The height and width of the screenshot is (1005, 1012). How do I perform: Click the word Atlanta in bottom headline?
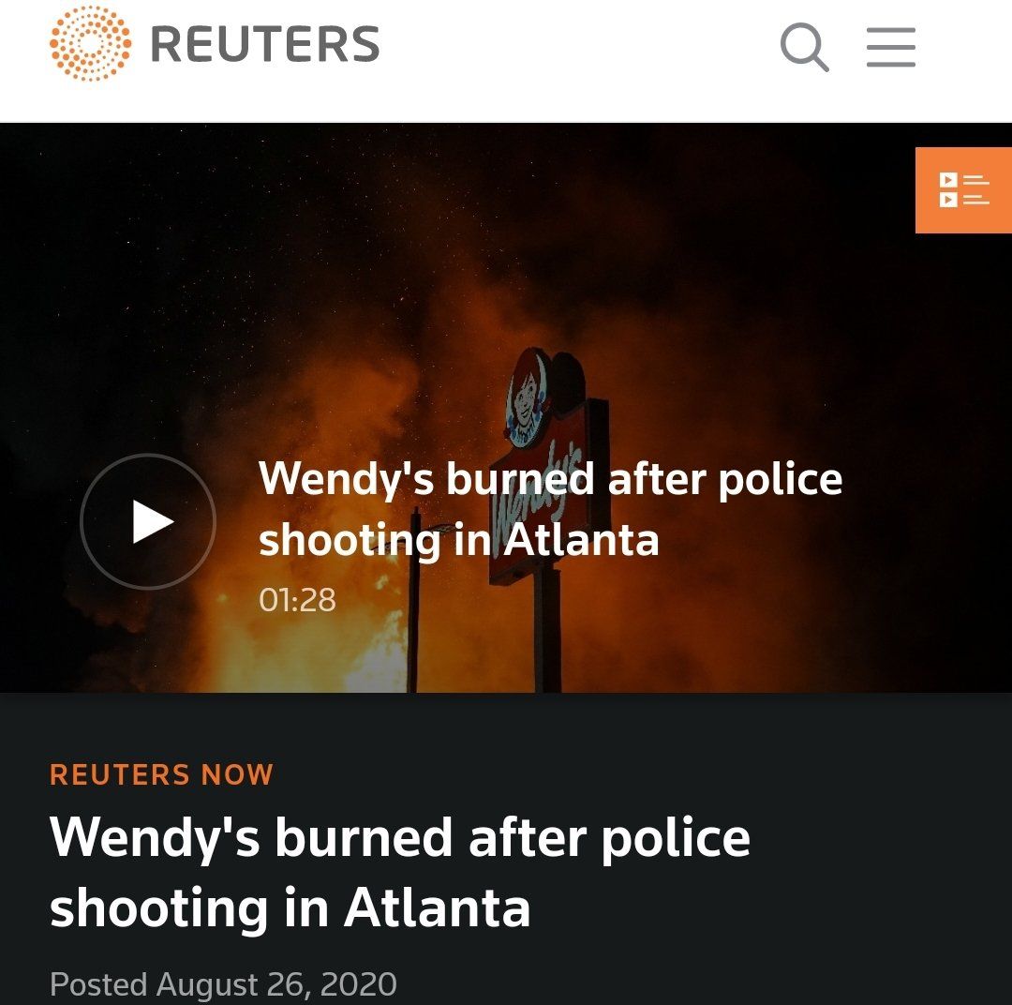point(437,908)
